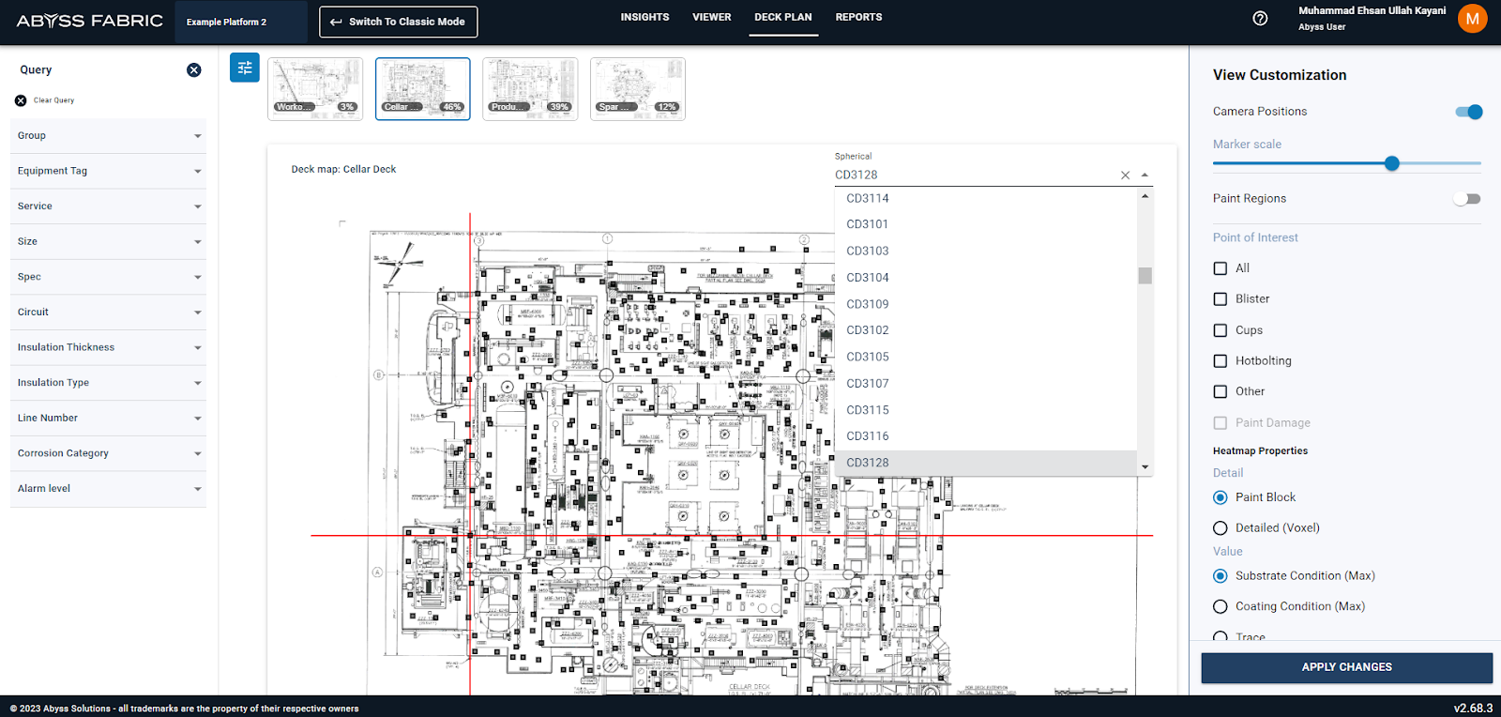Open the Reports tab
This screenshot has height=717, width=1501.
[x=858, y=17]
